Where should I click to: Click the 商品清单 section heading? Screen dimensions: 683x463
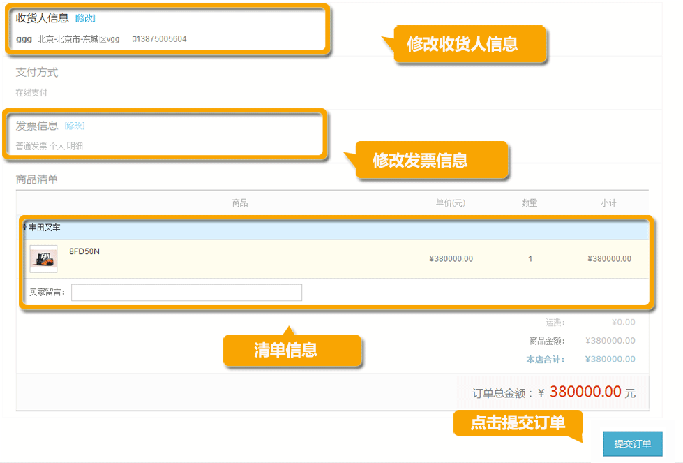37,179
